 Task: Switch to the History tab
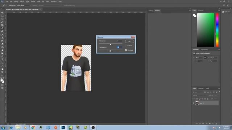point(151,10)
